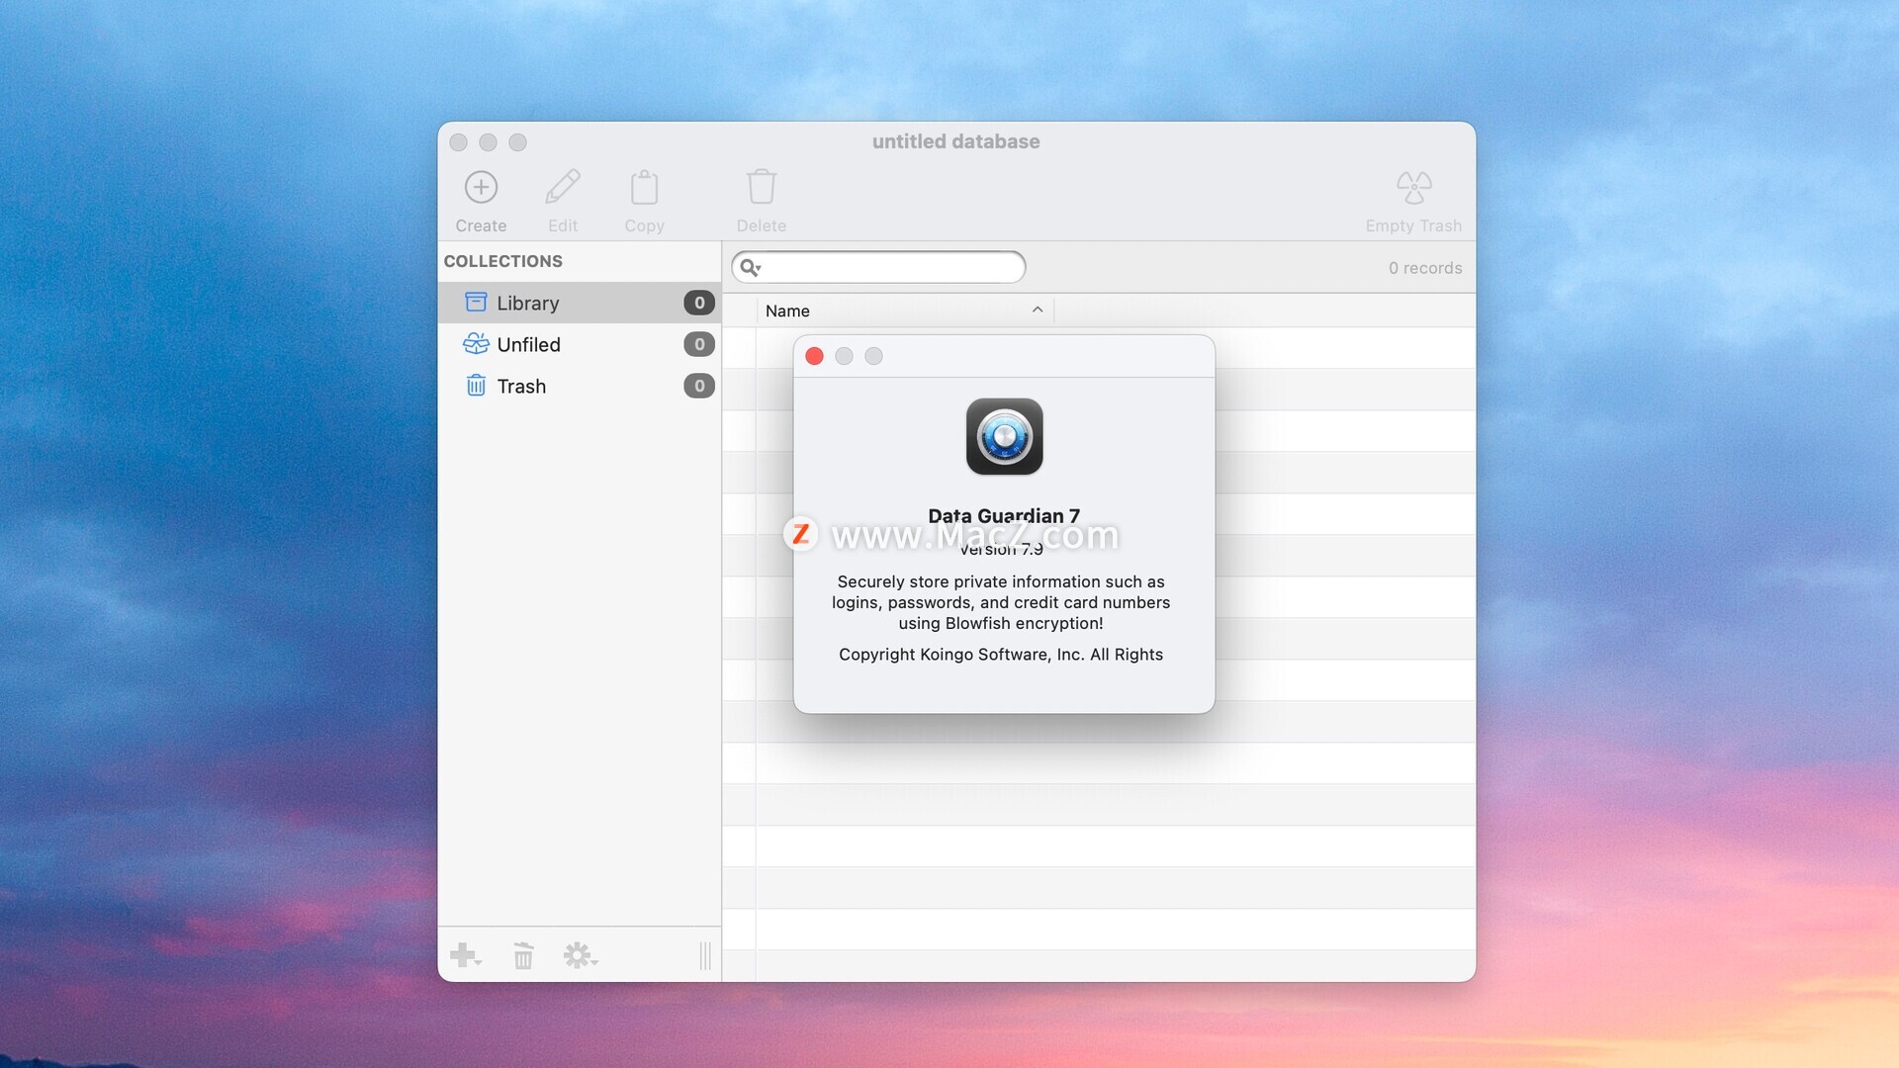Select the Unfiled collection
The image size is (1899, 1068).
528,344
